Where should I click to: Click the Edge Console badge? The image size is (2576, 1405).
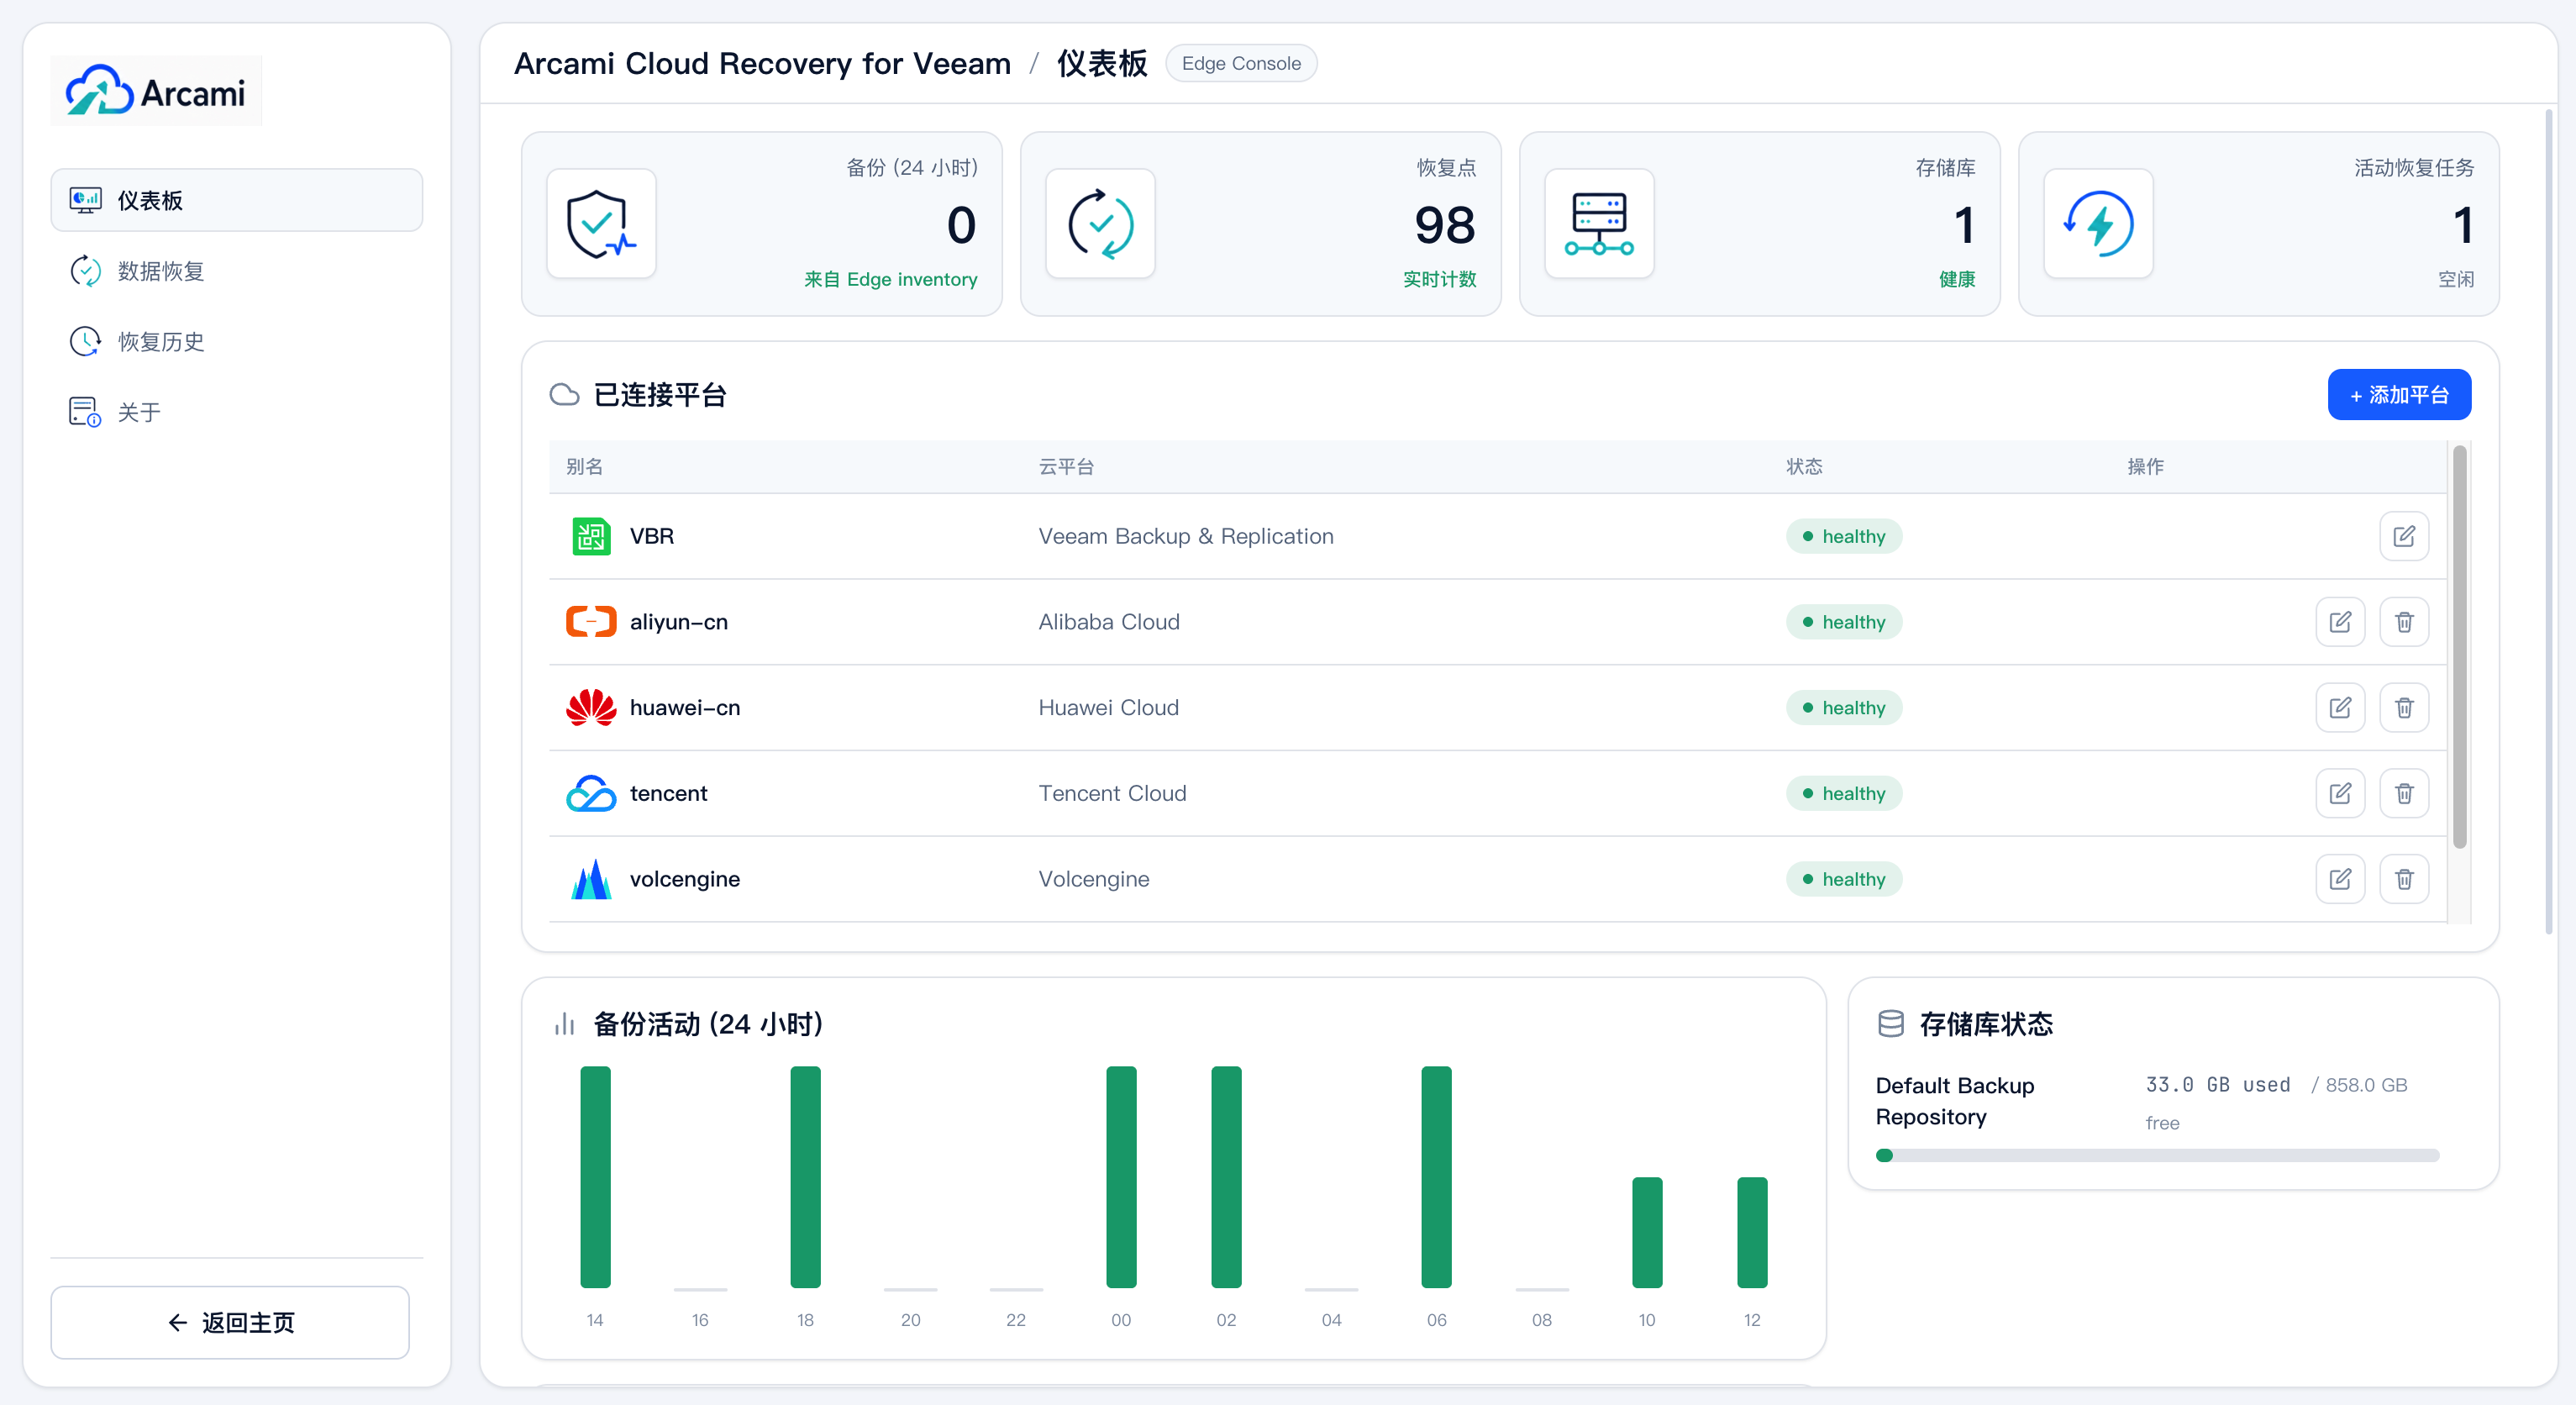pos(1241,63)
